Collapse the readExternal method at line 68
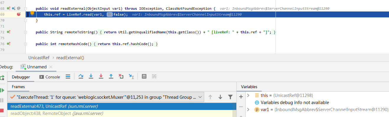389x117 pixels. click(26, 9)
